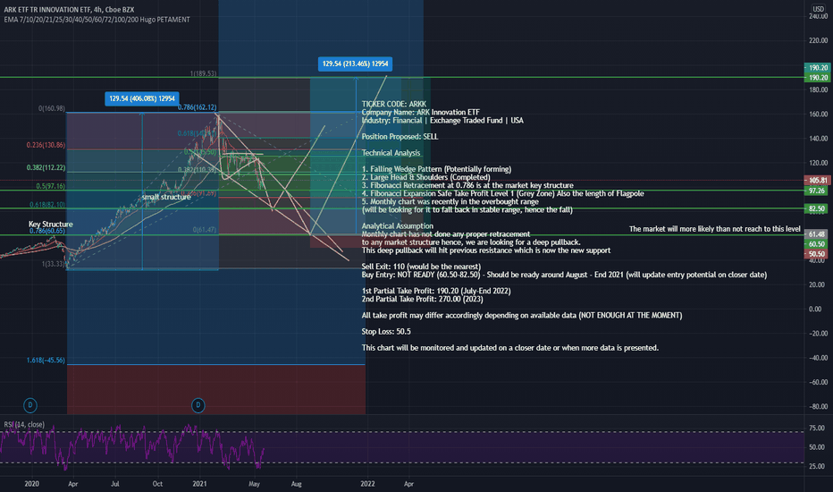The width and height of the screenshot is (833, 492).
Task: Click the Sell Exit: 110 text line
Action: [421, 267]
